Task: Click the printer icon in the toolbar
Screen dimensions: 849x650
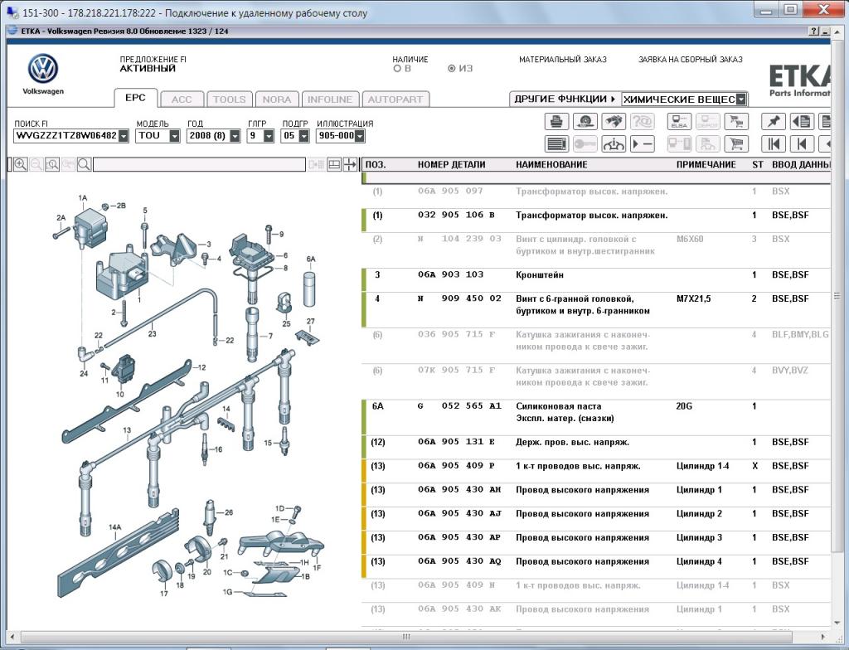Action: coord(556,121)
